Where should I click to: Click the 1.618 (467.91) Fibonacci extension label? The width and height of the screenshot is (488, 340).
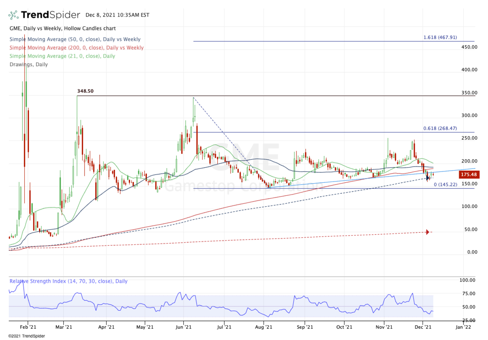(440, 37)
